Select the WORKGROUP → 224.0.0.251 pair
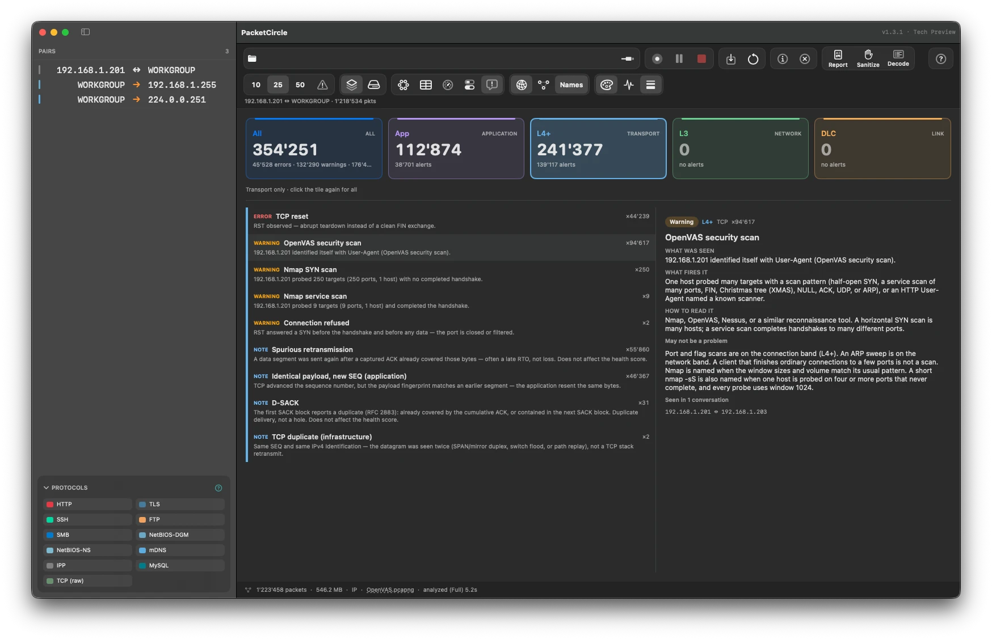Viewport: 992px width, 640px height. [134, 100]
